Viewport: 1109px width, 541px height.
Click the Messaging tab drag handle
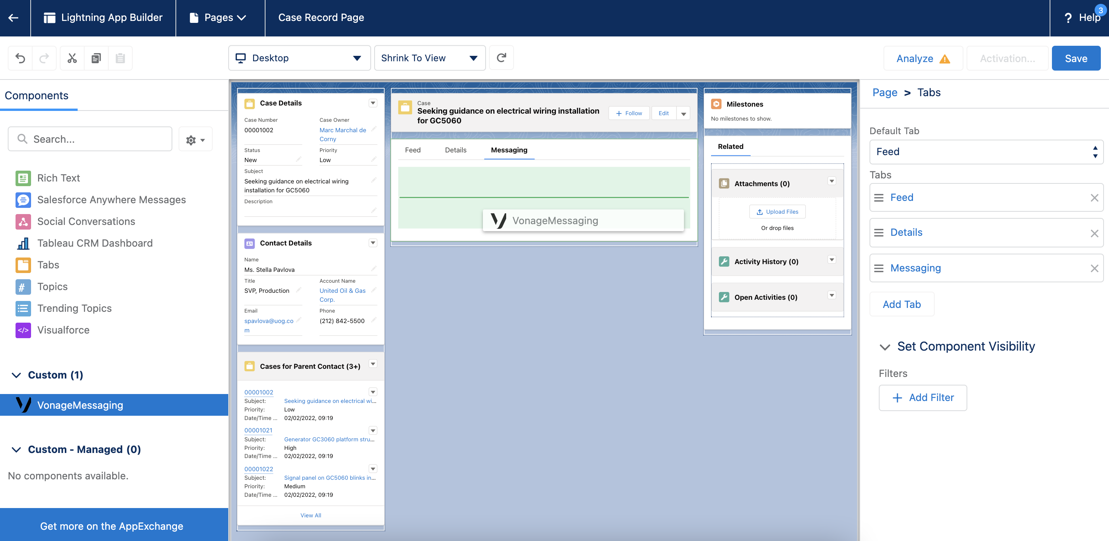coord(879,268)
